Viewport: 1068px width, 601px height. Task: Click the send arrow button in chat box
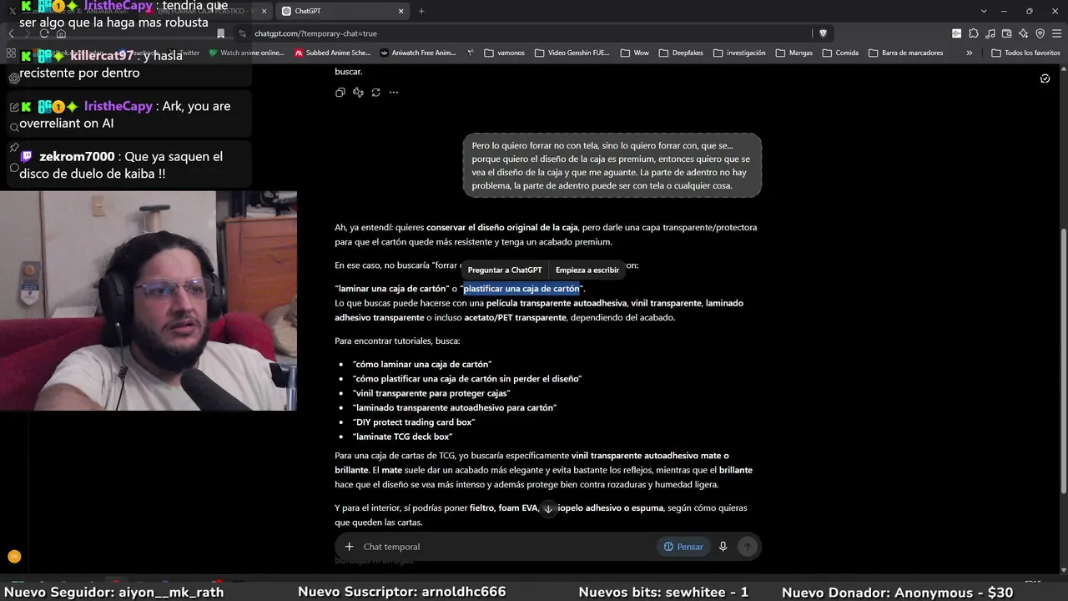(x=748, y=547)
